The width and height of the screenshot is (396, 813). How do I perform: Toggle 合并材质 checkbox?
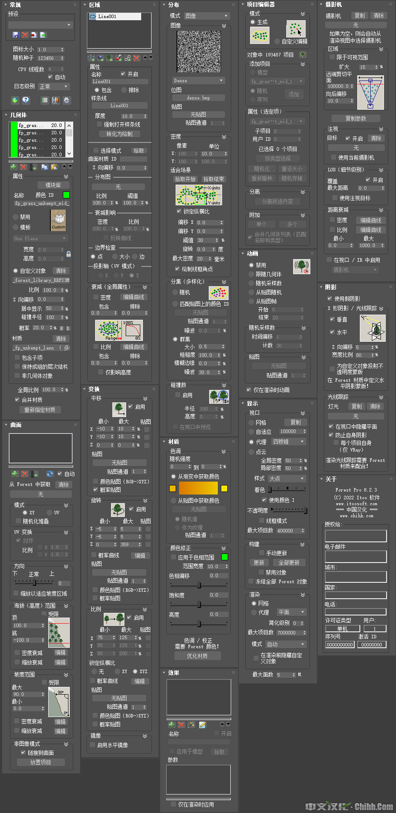point(17,400)
